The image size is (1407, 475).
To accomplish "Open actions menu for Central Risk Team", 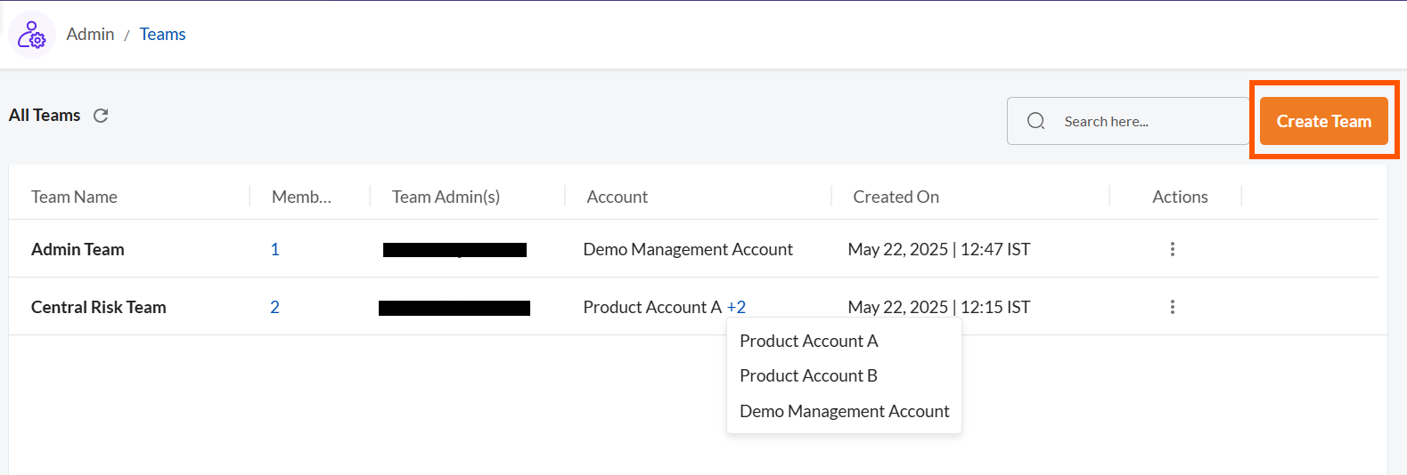I will tap(1173, 307).
